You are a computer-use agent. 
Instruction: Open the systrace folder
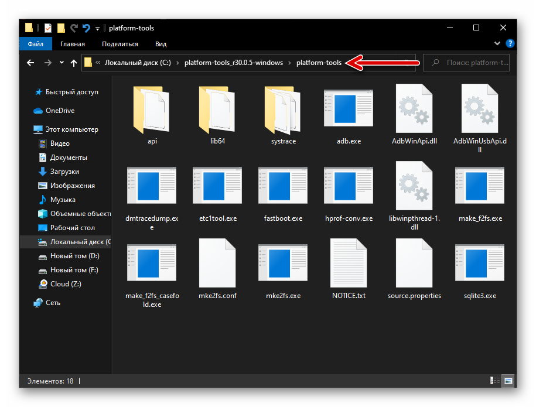(x=283, y=110)
